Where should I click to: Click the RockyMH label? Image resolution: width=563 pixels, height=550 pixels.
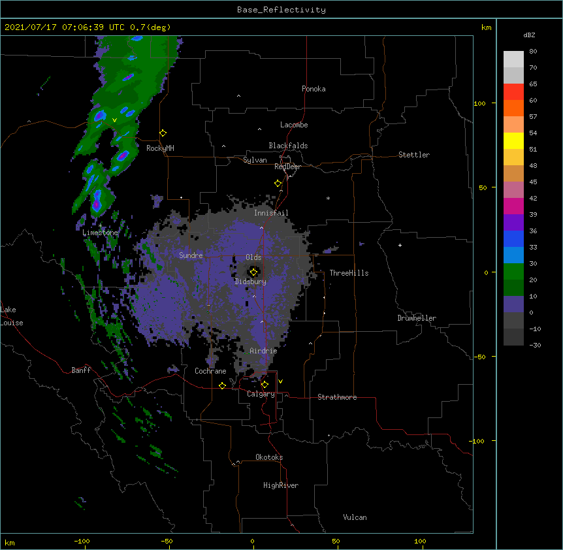tap(160, 148)
